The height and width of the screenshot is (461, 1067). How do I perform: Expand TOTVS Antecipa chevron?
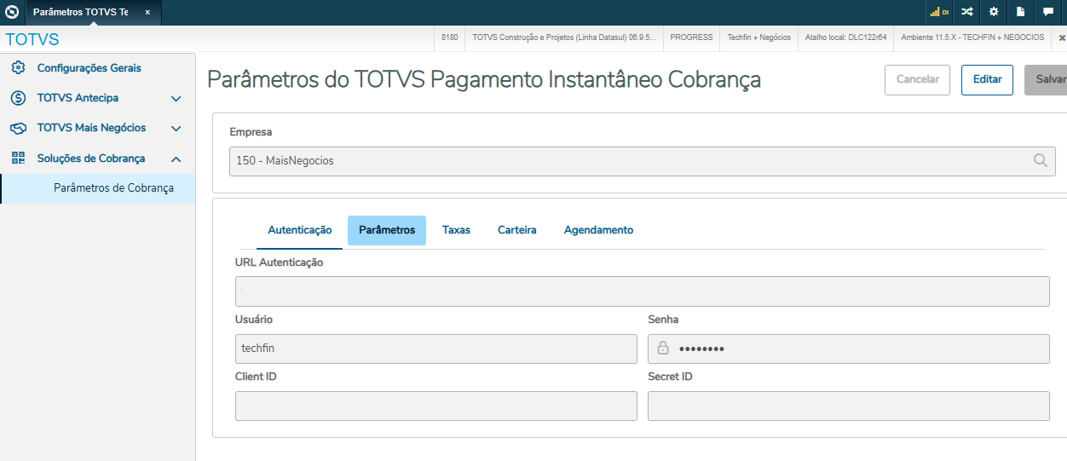(176, 99)
